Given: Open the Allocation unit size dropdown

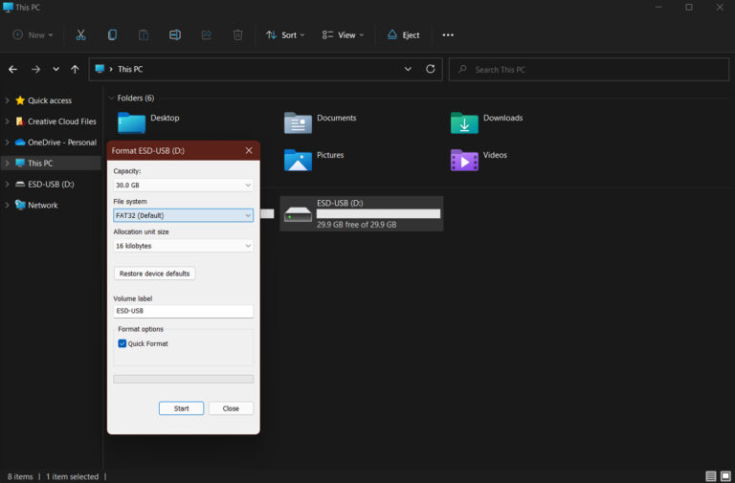Looking at the screenshot, I should pos(183,246).
